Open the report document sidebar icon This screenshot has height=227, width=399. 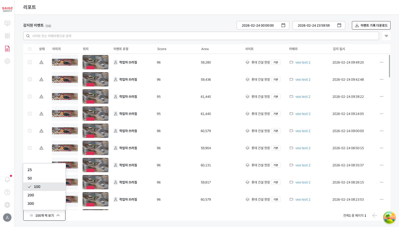tap(7, 49)
